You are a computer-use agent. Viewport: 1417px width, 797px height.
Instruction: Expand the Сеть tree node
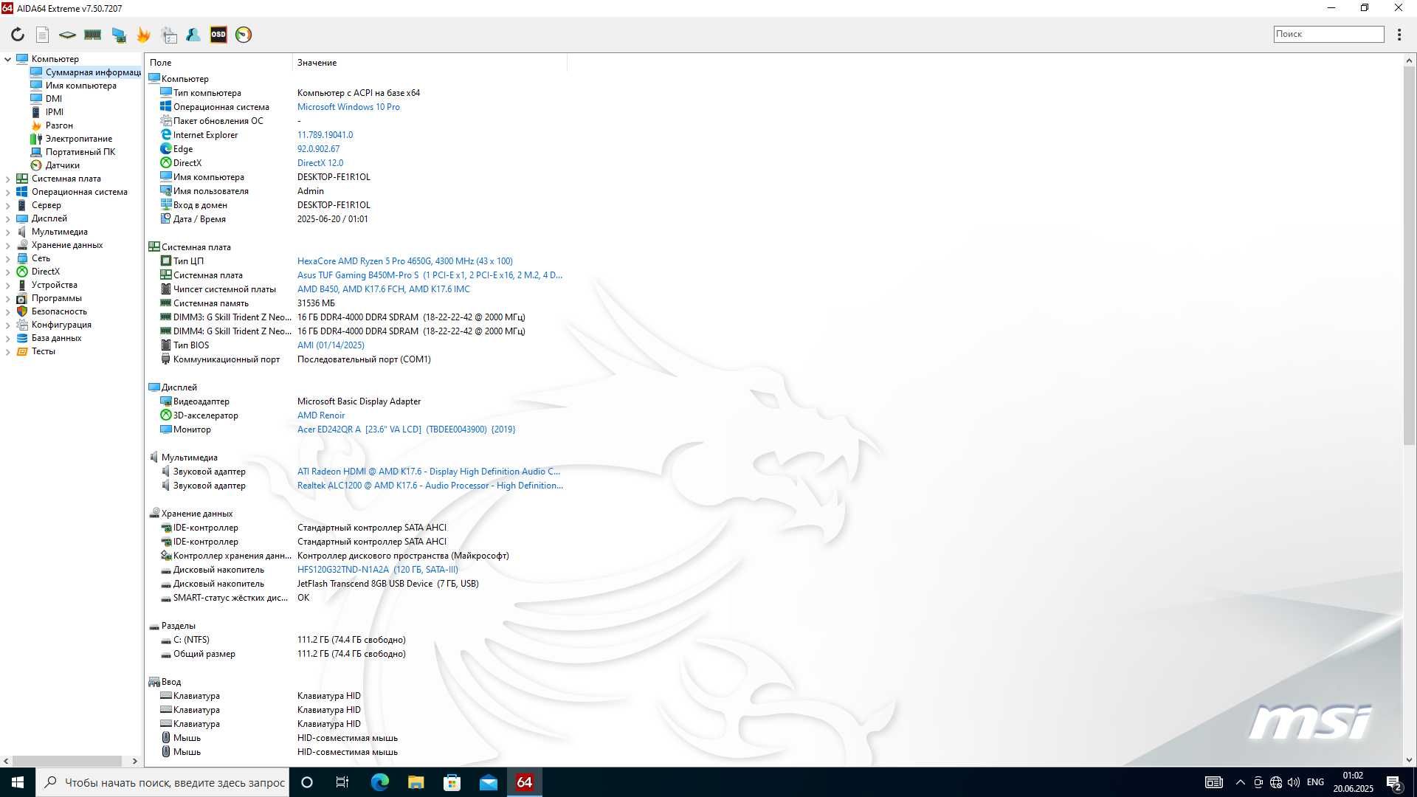click(x=7, y=258)
